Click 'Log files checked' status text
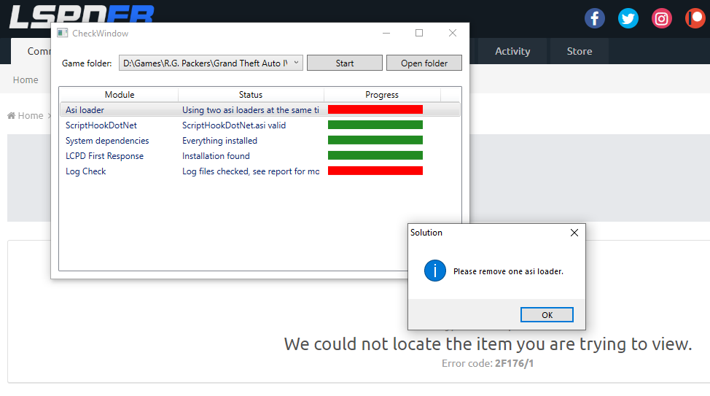 [x=251, y=171]
